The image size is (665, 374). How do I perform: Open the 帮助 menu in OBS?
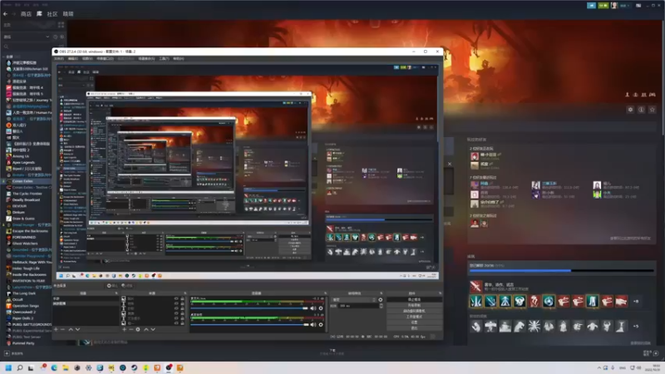coord(179,58)
